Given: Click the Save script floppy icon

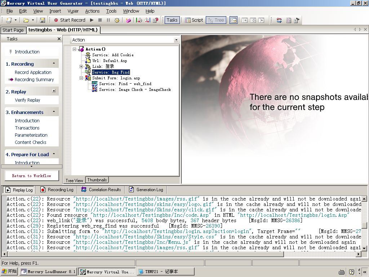Looking at the screenshot, I should (43, 20).
